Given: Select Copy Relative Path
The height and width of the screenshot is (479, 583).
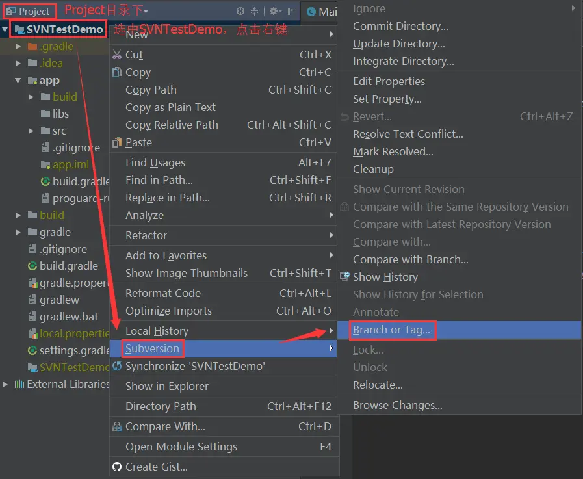Looking at the screenshot, I should click(x=224, y=125).
